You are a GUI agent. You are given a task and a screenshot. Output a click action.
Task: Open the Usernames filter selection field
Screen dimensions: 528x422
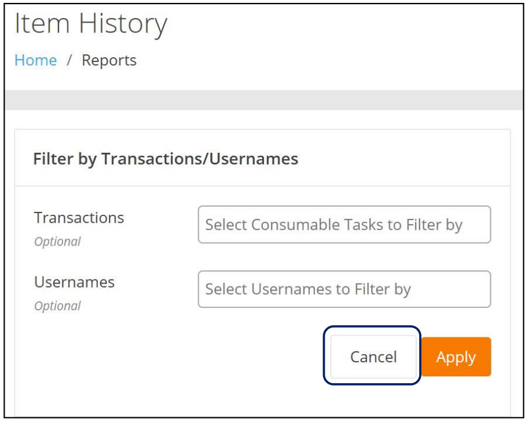point(344,289)
